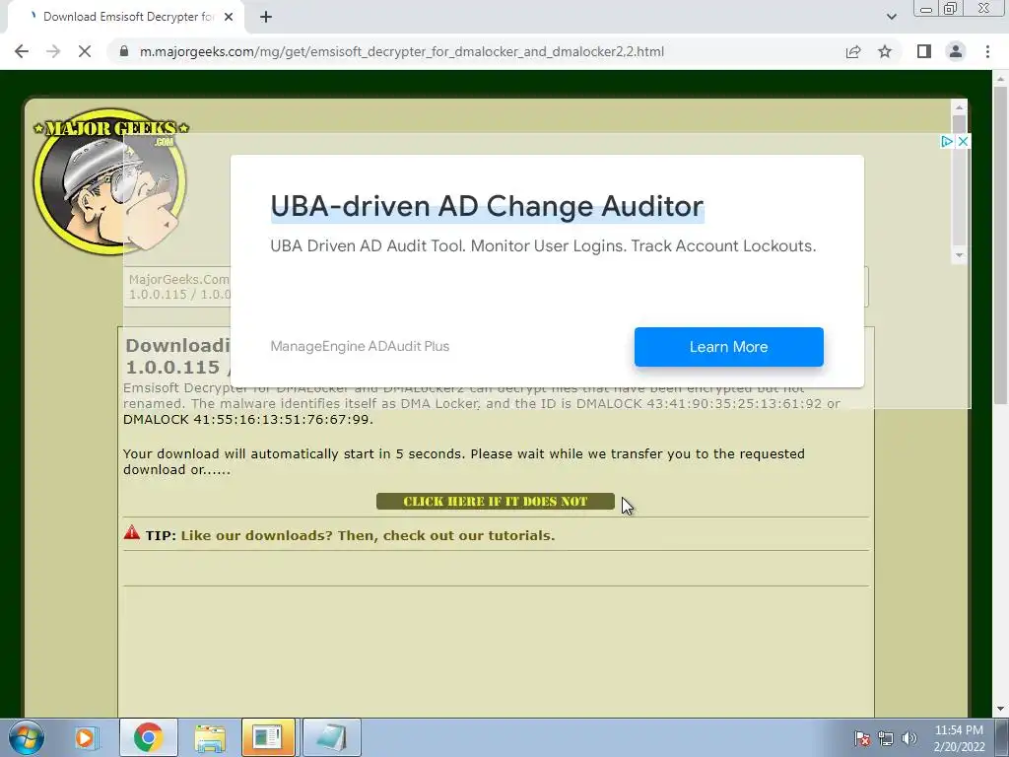Click the inner frame scroll down arrow

pyautogui.click(x=959, y=255)
